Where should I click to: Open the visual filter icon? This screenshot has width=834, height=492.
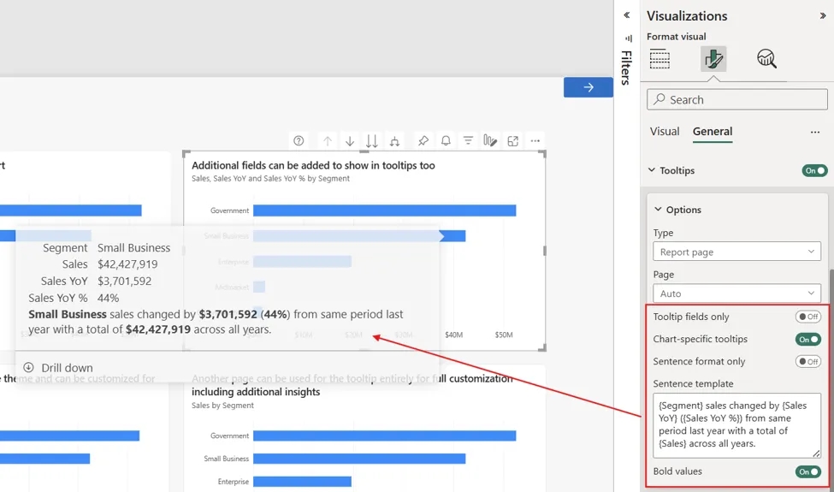click(468, 141)
